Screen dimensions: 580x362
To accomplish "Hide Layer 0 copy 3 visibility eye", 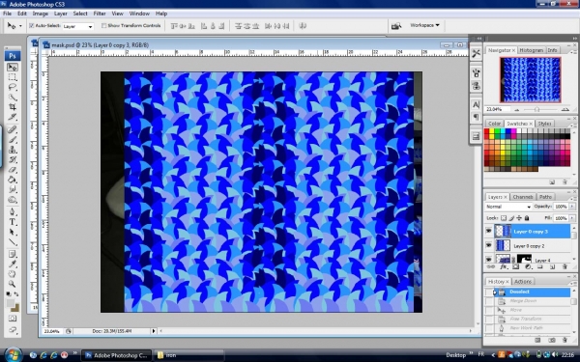I will pos(488,232).
